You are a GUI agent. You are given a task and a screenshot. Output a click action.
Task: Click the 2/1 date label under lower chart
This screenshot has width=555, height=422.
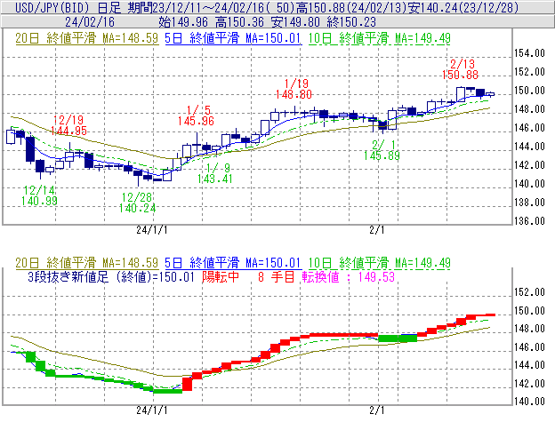[x=377, y=410]
